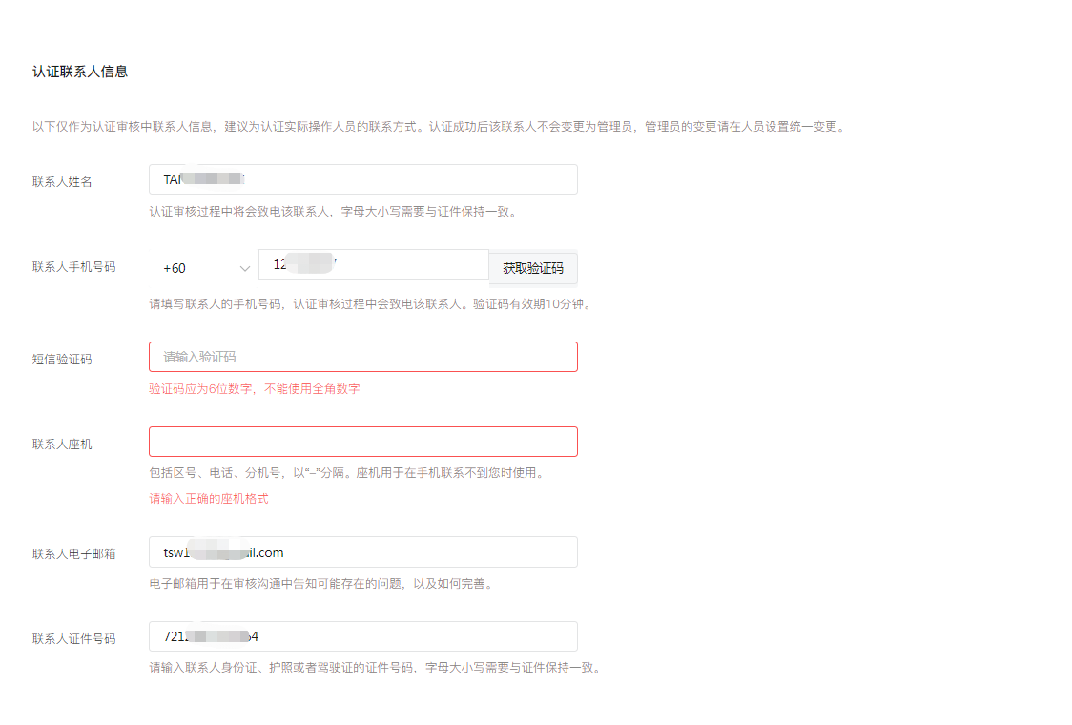Click the hint text below the email field
Image resolution: width=1072 pixels, height=725 pixels.
point(320,584)
